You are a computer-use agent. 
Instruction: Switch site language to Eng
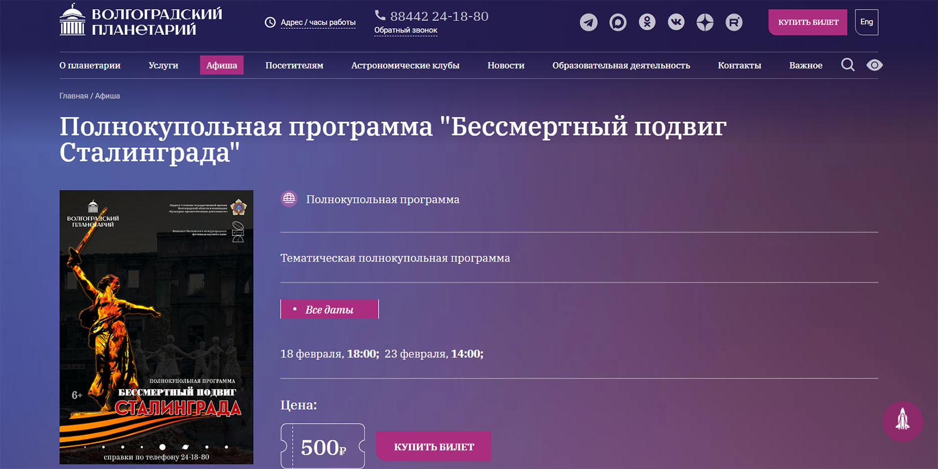click(866, 22)
